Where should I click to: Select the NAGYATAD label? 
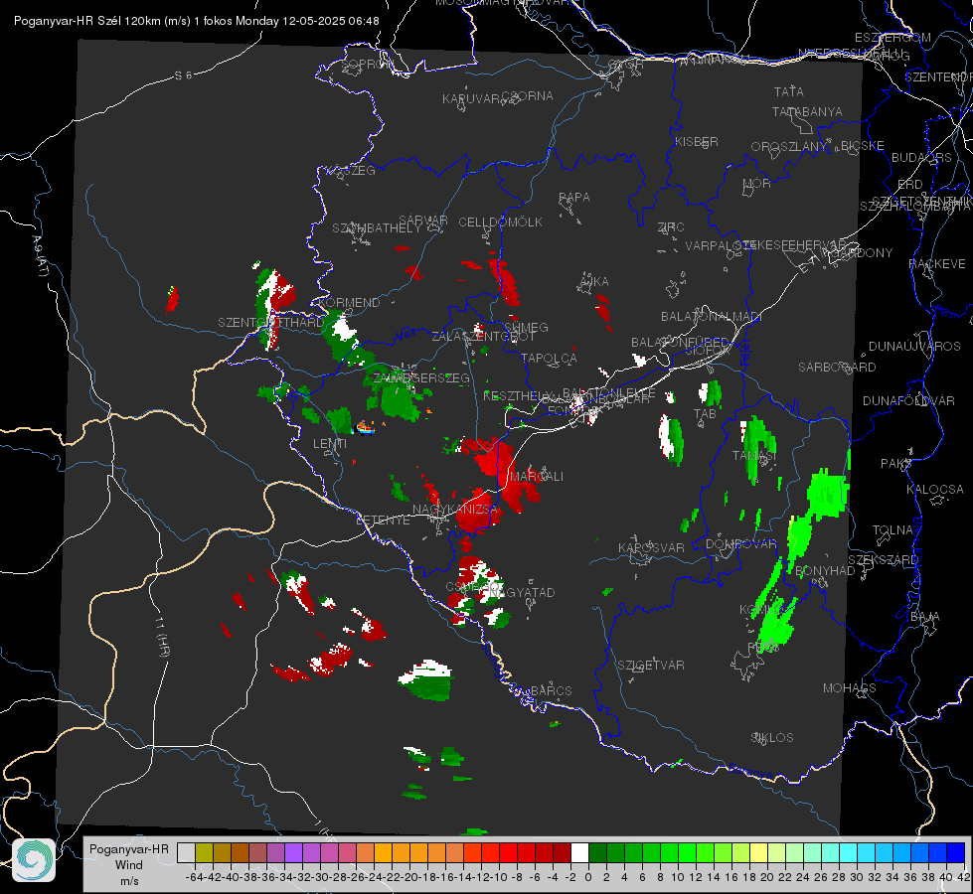(522, 592)
